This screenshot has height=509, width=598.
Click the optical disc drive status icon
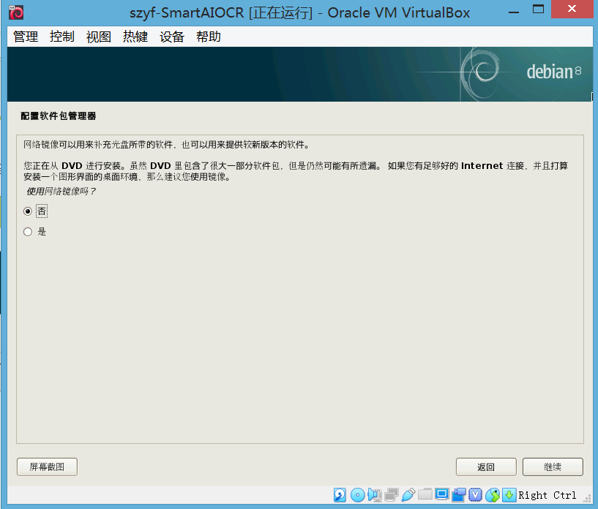(x=357, y=495)
